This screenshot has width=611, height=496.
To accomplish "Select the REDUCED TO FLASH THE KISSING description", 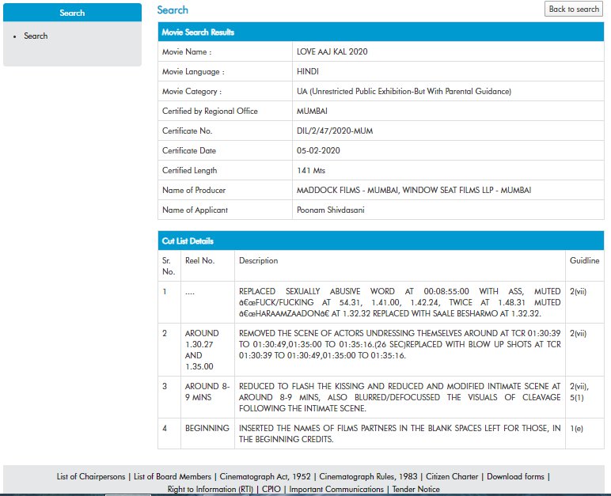I will click(x=400, y=397).
